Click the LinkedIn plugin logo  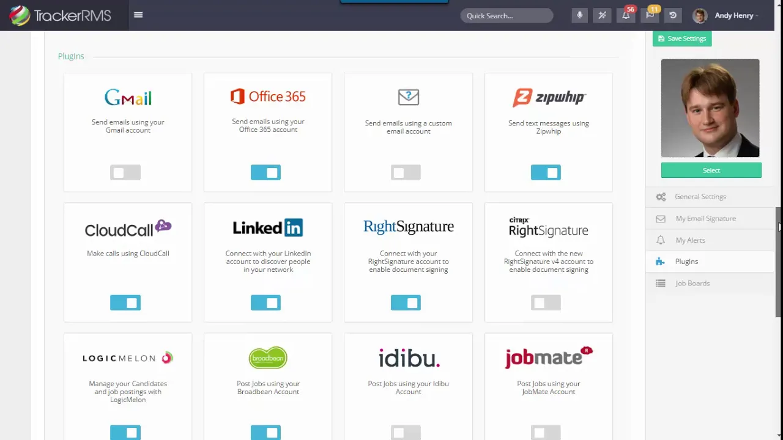tap(268, 227)
